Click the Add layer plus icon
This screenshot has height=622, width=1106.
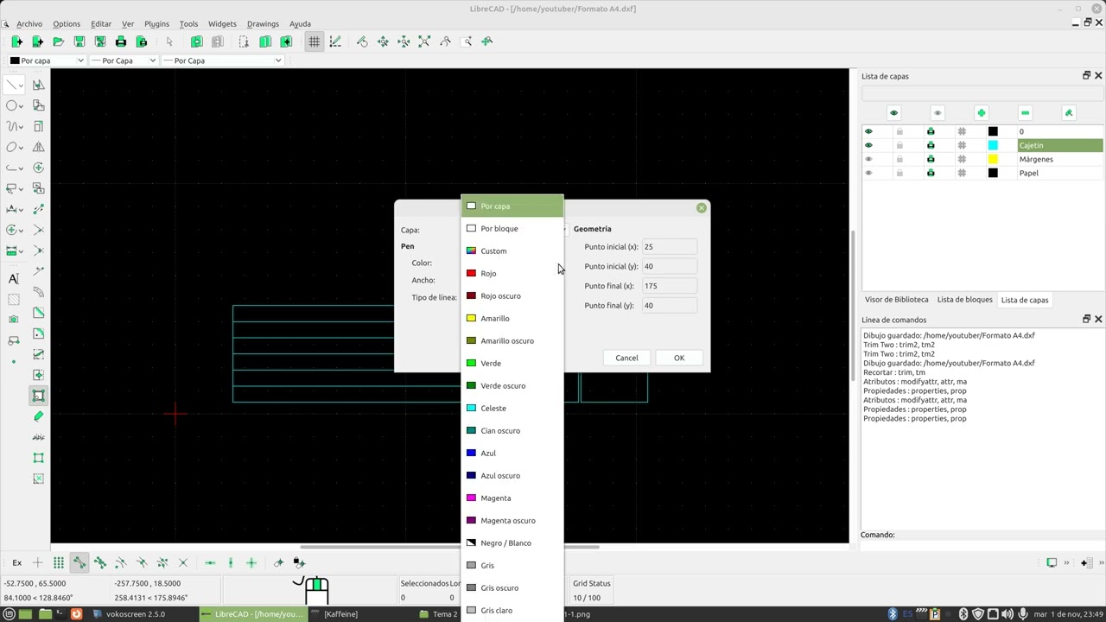coord(981,113)
